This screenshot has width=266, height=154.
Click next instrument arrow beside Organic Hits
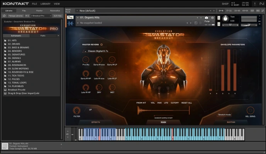click(201, 18)
